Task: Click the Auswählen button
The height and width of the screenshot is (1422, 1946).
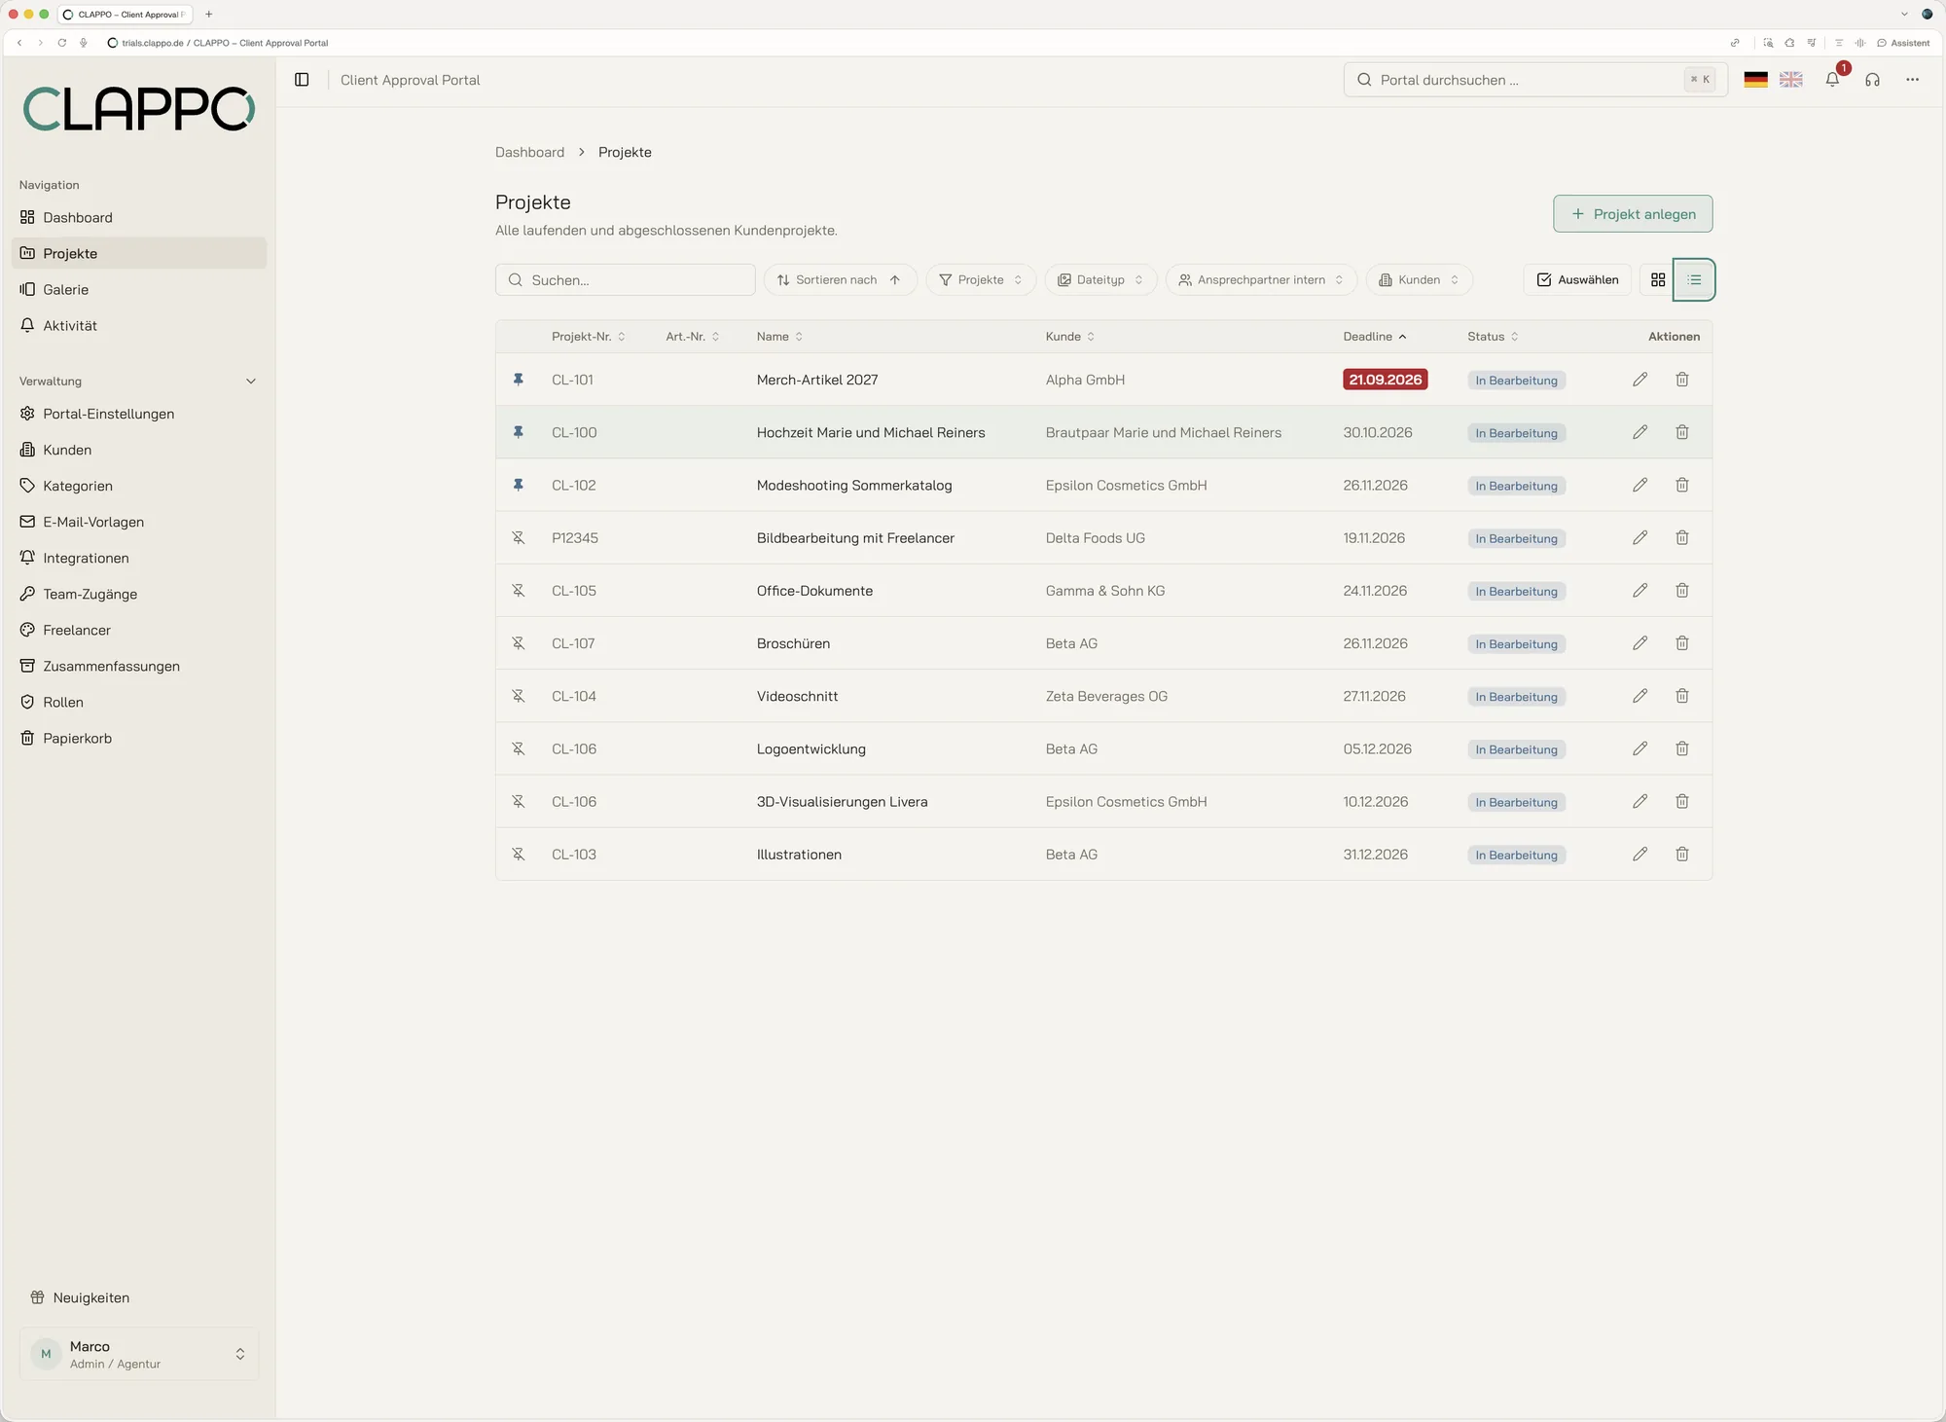Action: pos(1577,279)
